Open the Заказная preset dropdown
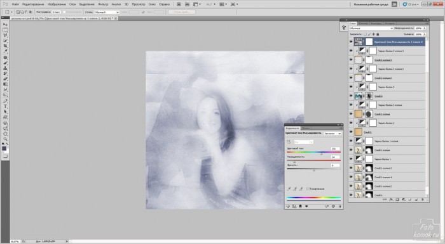The width and height of the screenshot is (445, 244). [x=332, y=133]
